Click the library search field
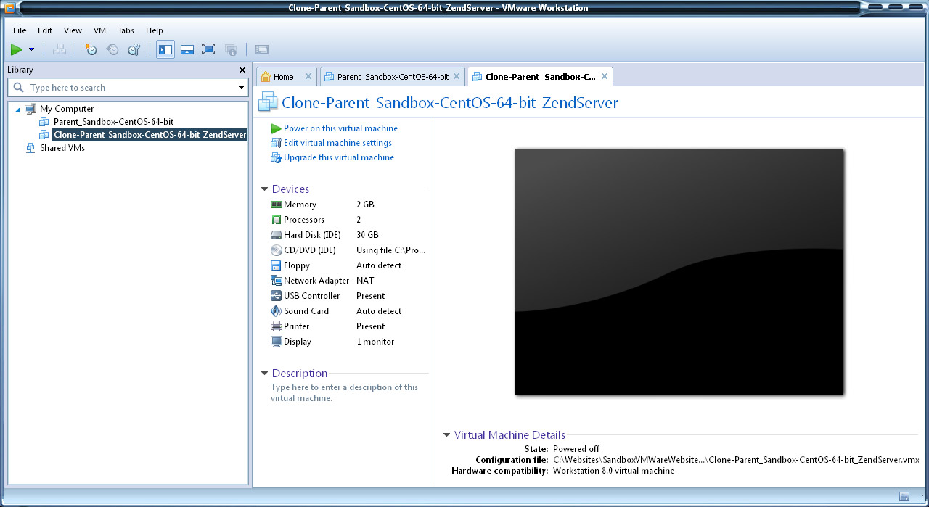 tap(127, 87)
